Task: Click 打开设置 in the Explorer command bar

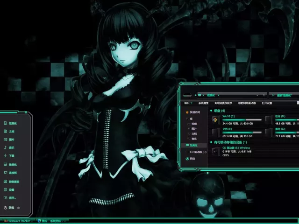Action: point(267,103)
